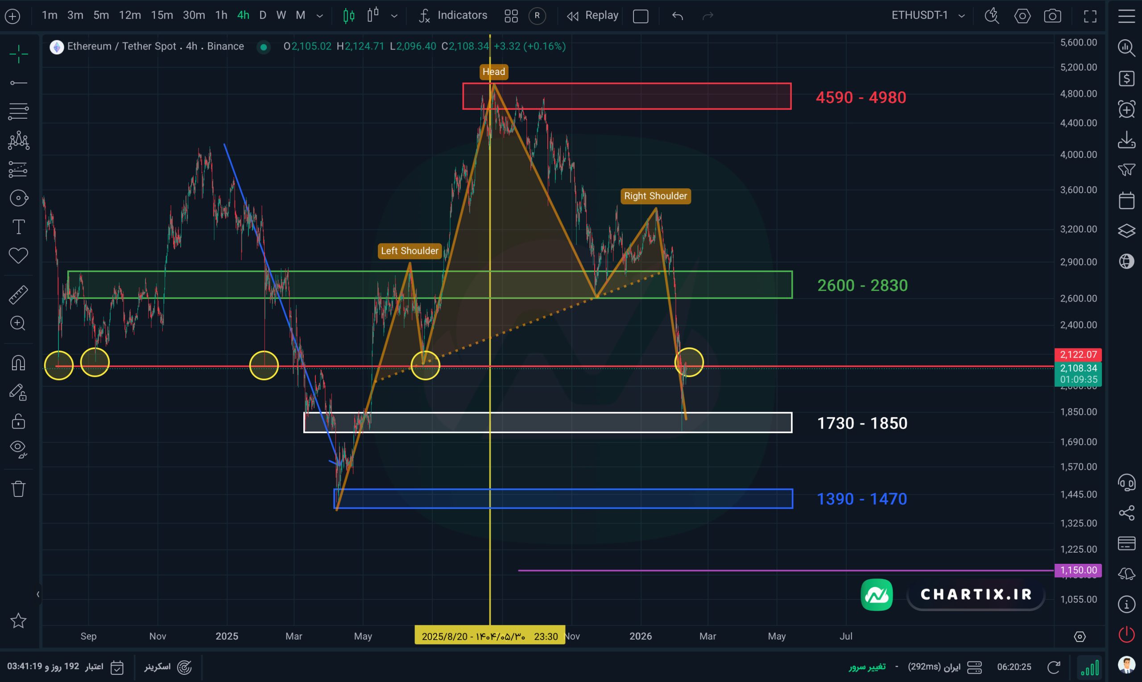This screenshot has height=682, width=1142.
Task: Start bar Replay mode
Action: [x=592, y=16]
